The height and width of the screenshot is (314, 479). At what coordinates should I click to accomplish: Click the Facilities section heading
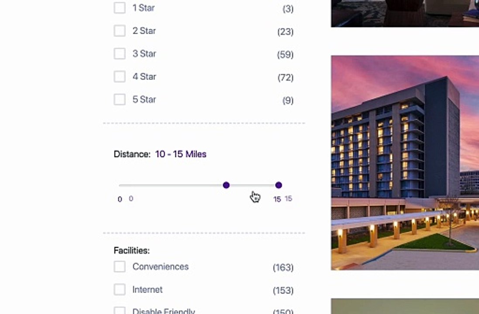[x=131, y=250]
